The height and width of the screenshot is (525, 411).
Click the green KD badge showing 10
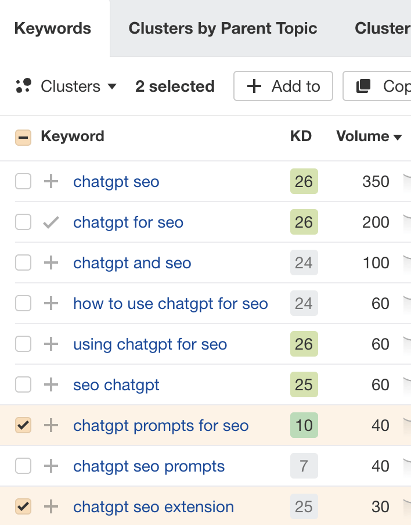click(304, 425)
